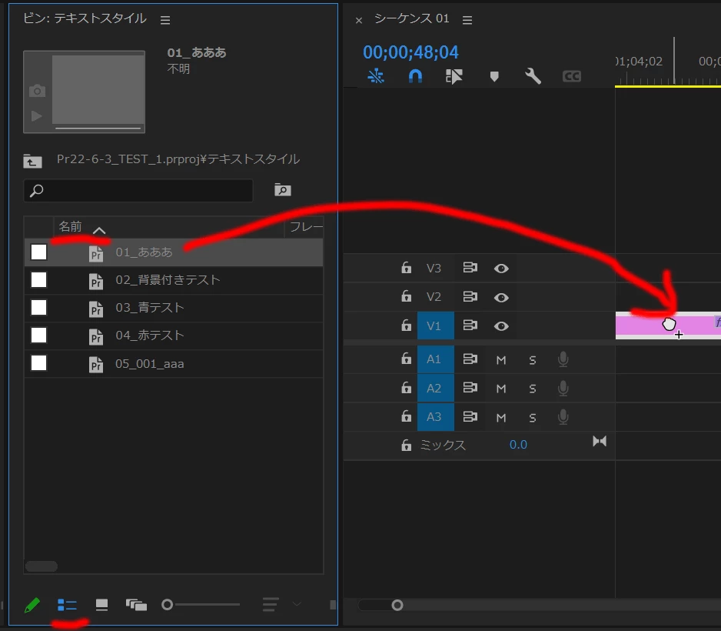
Task: Expand the chevron next to sort icons
Action: pos(297,604)
